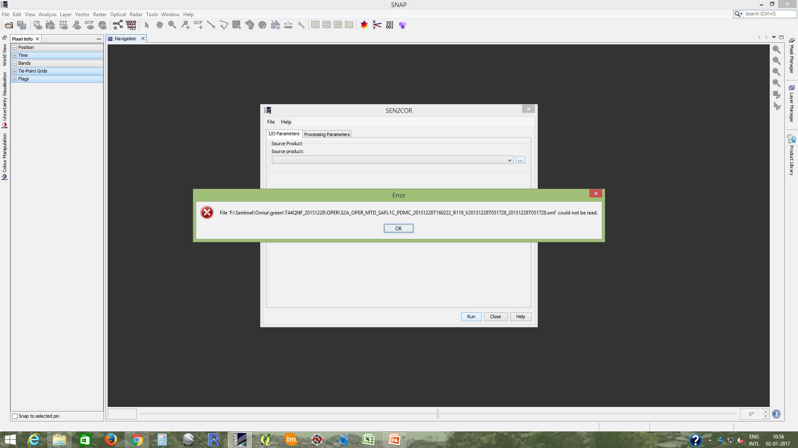Open the binary 101 band icon

click(389, 25)
